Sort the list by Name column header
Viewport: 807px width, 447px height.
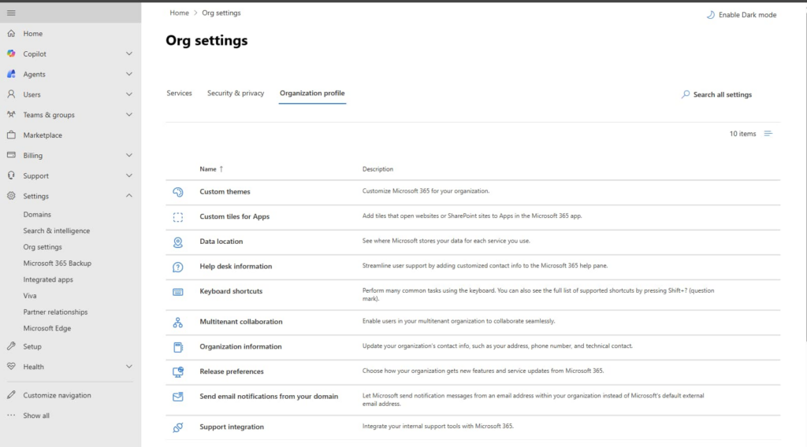tap(208, 169)
